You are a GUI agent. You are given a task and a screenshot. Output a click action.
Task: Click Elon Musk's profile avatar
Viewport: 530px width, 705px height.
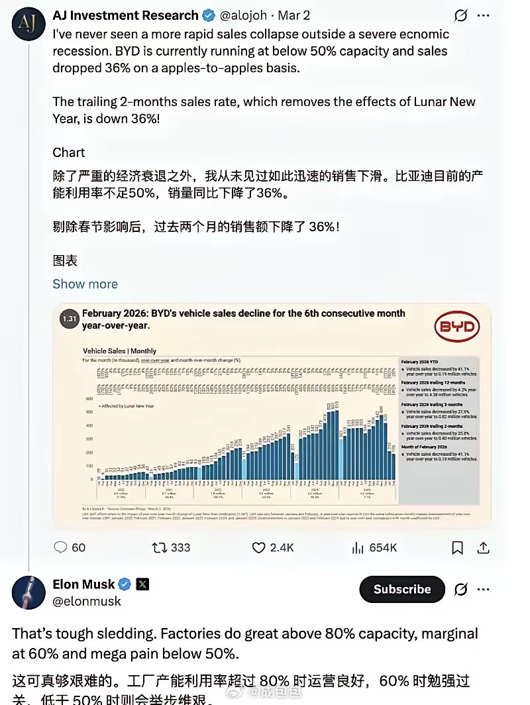[28, 593]
